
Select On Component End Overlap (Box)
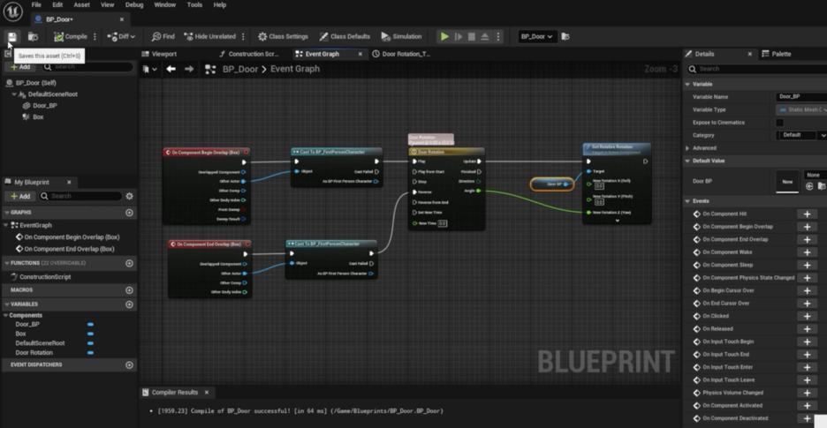click(69, 249)
